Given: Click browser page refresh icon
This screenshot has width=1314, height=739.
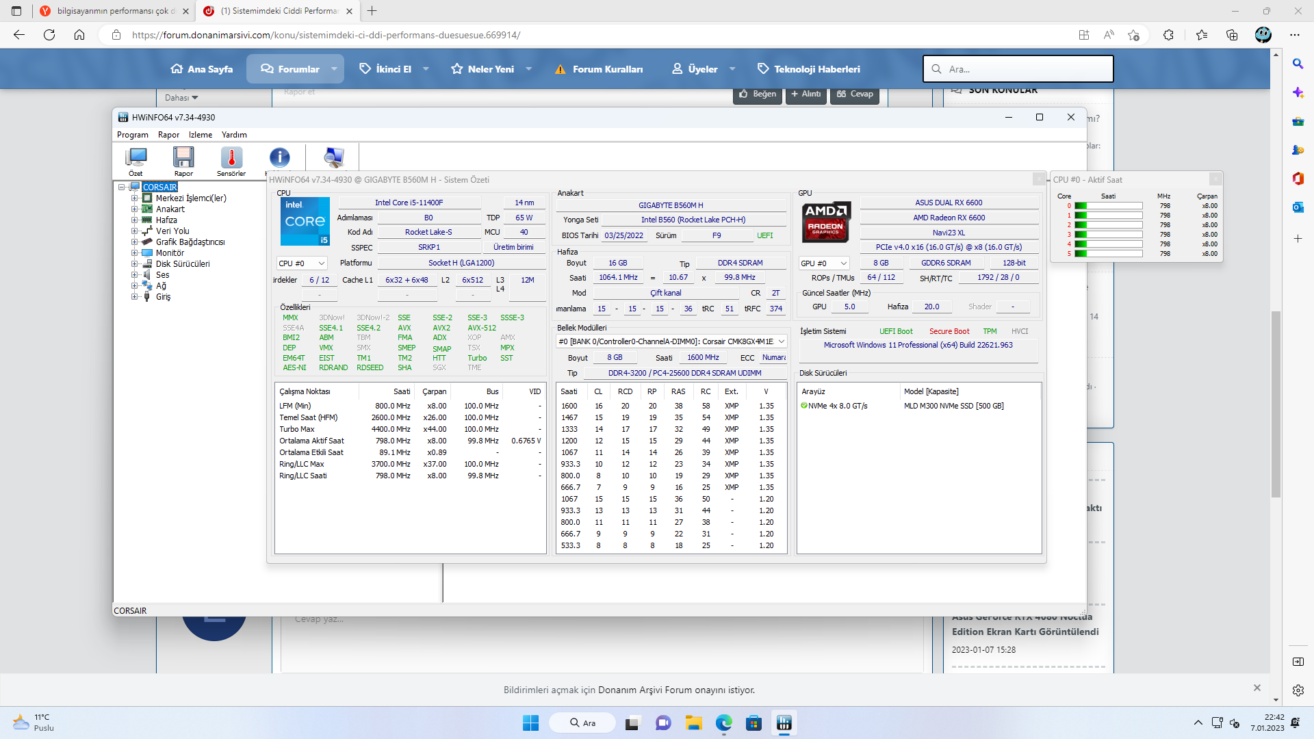Looking at the screenshot, I should tap(49, 35).
